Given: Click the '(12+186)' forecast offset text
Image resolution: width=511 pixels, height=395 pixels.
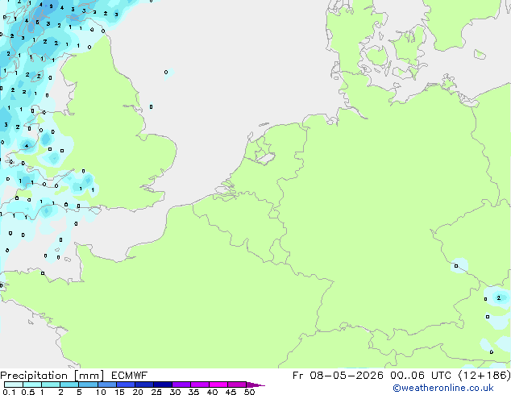Looking at the screenshot, I should [x=484, y=376].
